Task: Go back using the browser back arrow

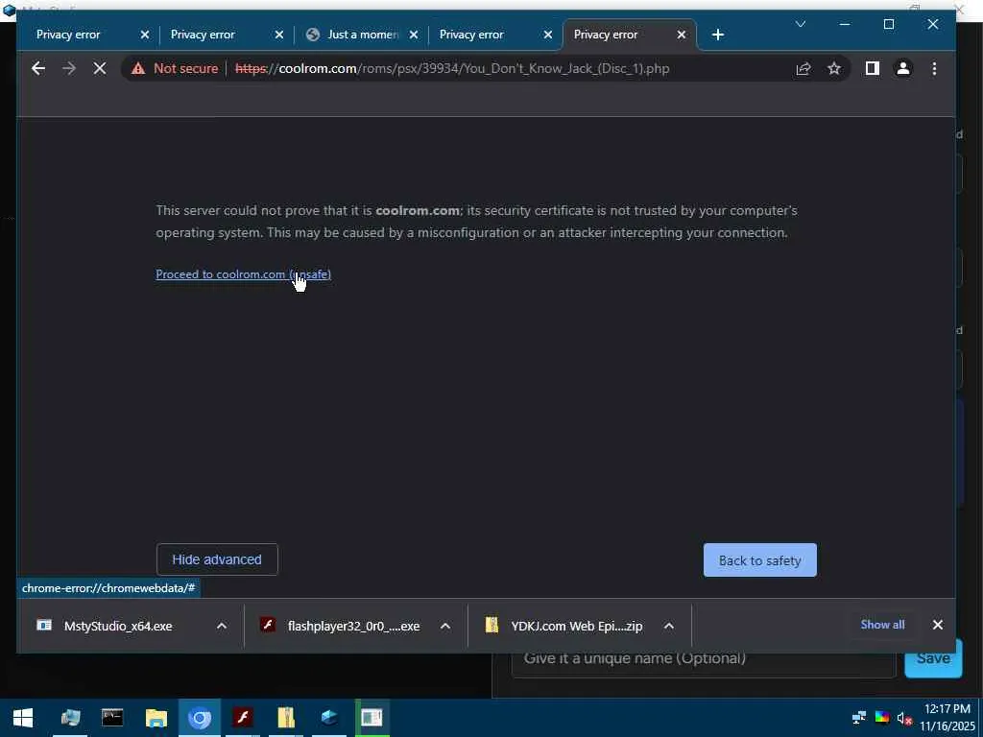Action: [x=38, y=68]
